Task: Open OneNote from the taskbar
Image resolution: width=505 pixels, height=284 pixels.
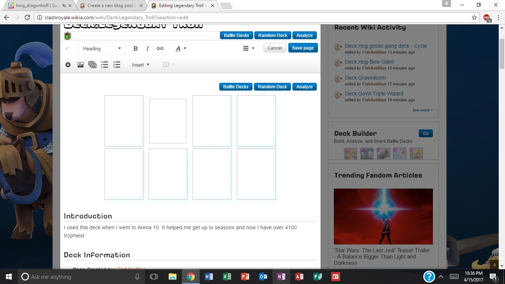Action: 281,277
